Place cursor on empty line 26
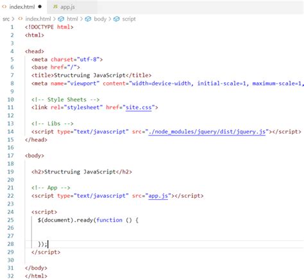 point(165,228)
